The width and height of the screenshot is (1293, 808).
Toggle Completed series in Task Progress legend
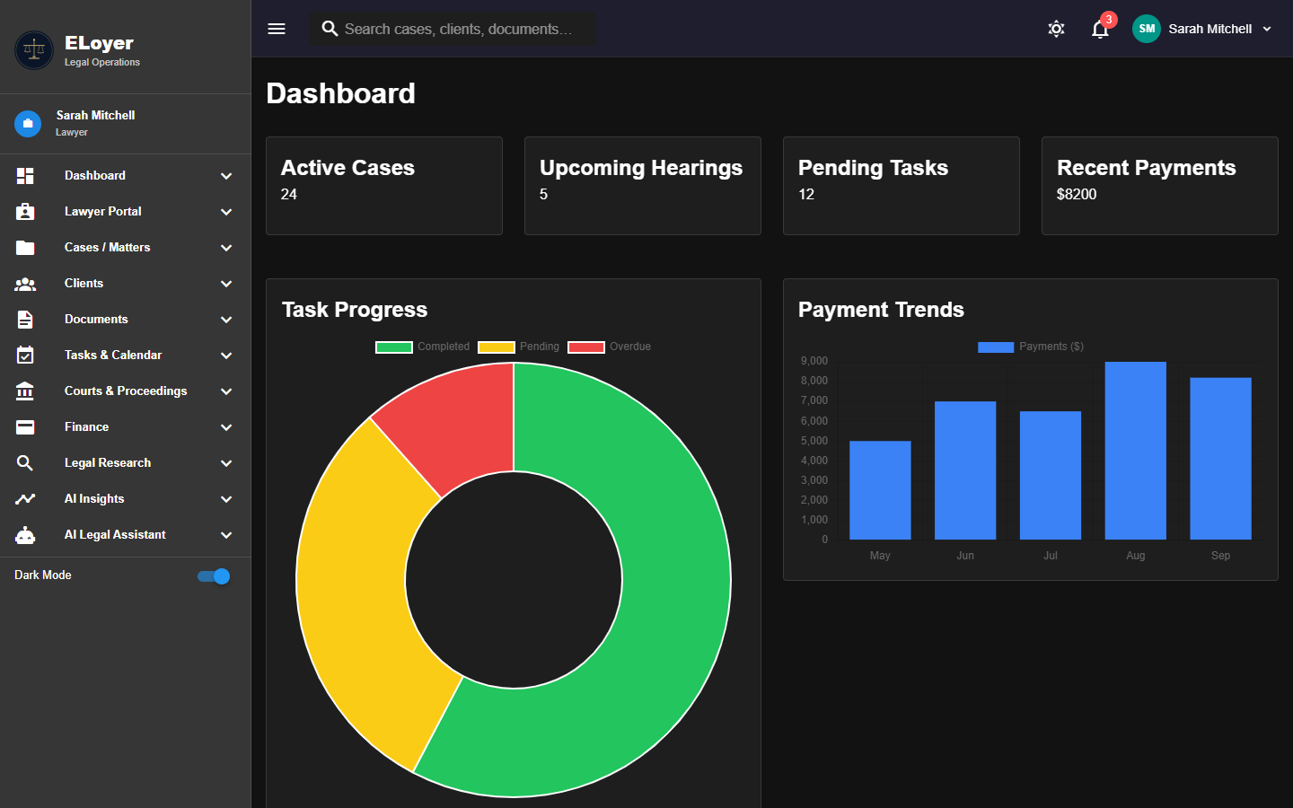(423, 347)
